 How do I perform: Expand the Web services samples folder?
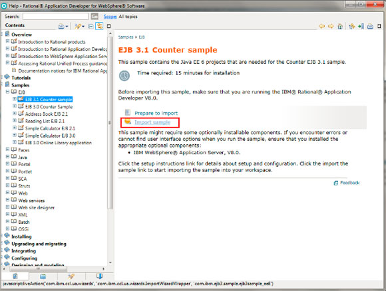pyautogui.click(x=7, y=200)
